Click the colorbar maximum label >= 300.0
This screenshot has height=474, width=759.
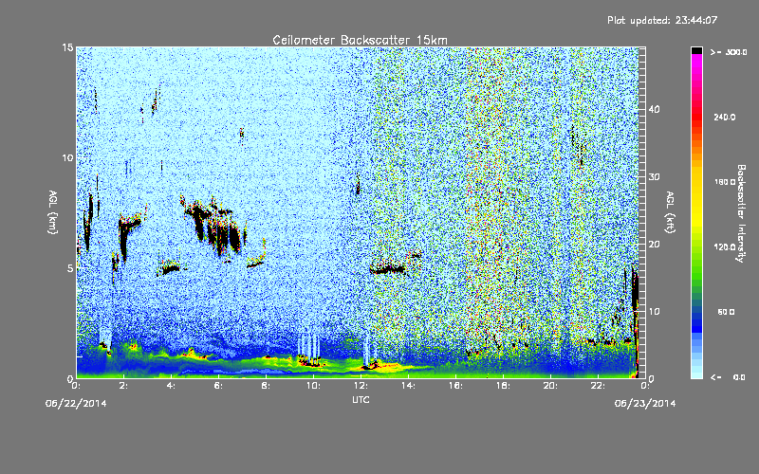729,52
